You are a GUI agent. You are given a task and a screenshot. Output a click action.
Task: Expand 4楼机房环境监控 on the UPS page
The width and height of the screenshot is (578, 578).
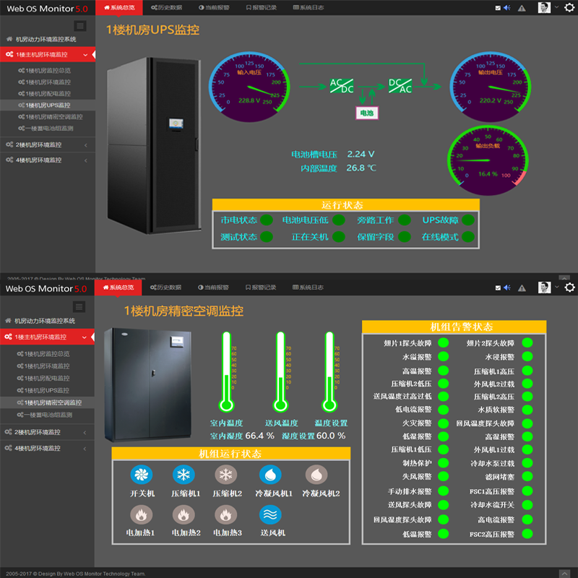coord(48,160)
